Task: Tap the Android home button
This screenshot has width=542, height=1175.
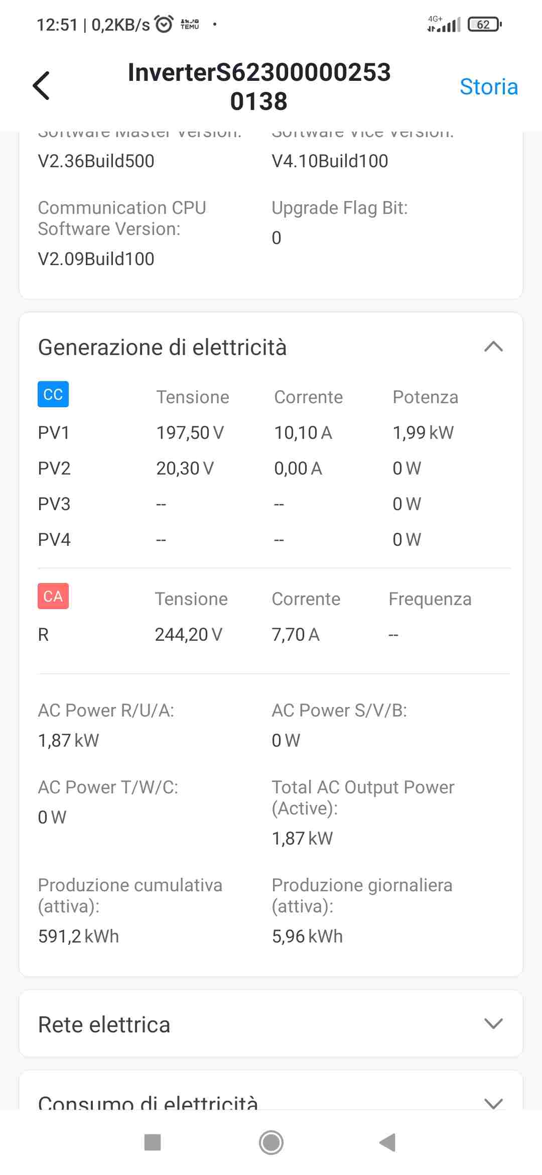Action: (x=271, y=1142)
